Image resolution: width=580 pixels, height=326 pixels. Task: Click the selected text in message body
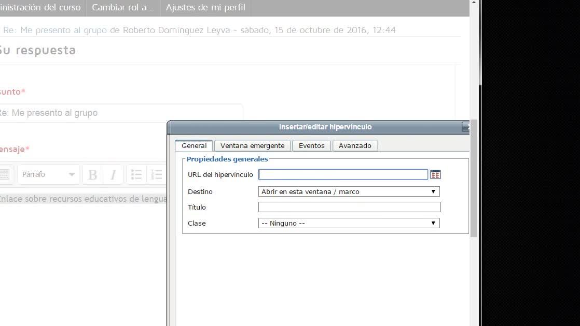[83, 199]
